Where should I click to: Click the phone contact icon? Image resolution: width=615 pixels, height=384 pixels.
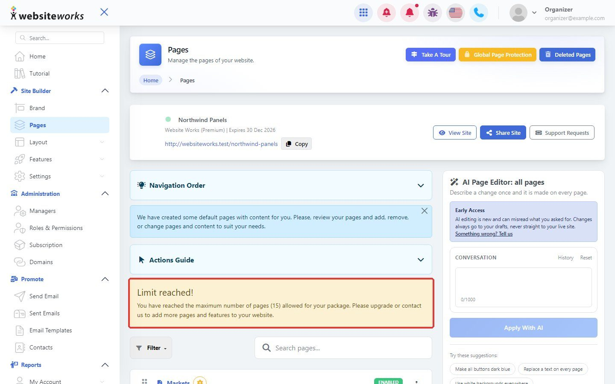coord(479,13)
